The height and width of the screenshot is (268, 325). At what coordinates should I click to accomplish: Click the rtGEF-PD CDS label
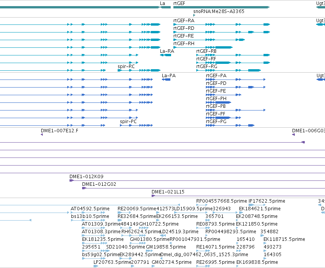[216, 83]
